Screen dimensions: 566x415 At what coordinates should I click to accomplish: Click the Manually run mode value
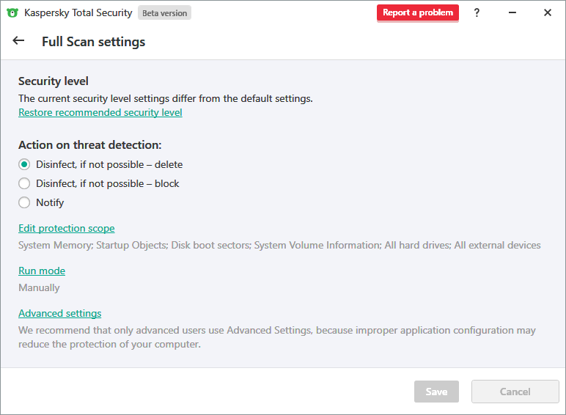click(39, 287)
